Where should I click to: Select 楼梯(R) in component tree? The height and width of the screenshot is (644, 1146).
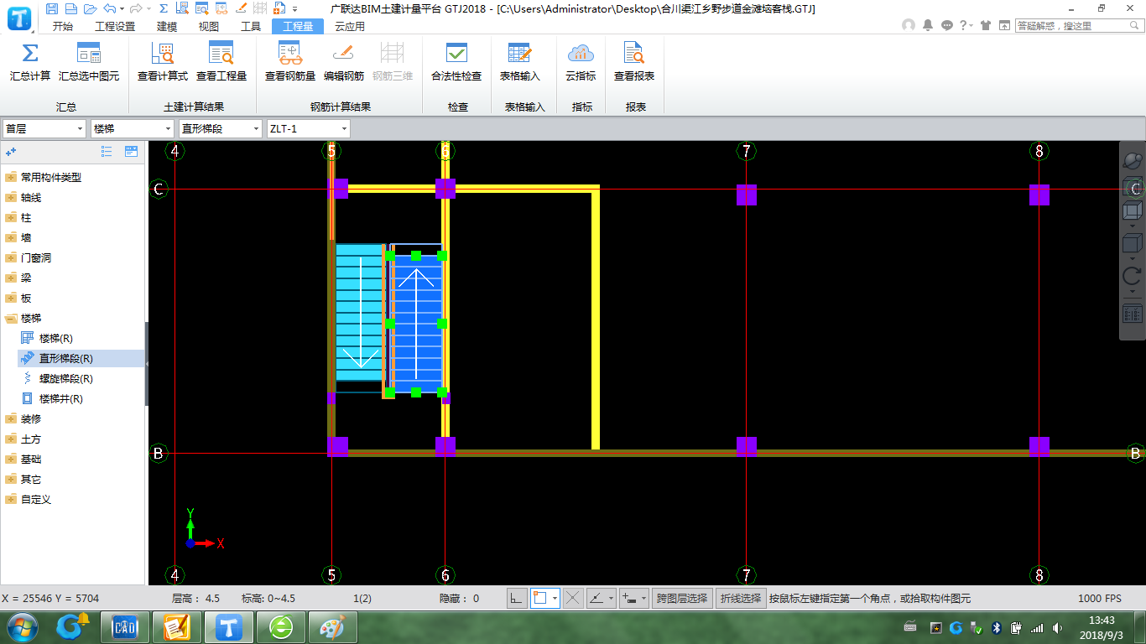[x=55, y=338]
